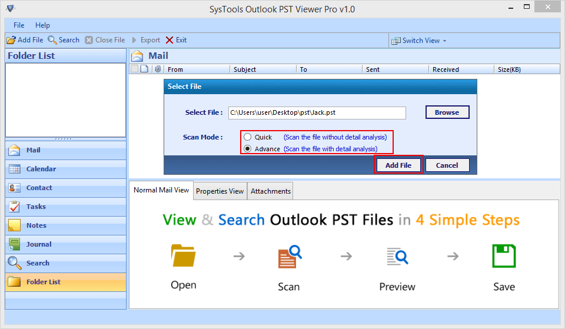Sort by the From column header
The height and width of the screenshot is (329, 565).
[197, 69]
